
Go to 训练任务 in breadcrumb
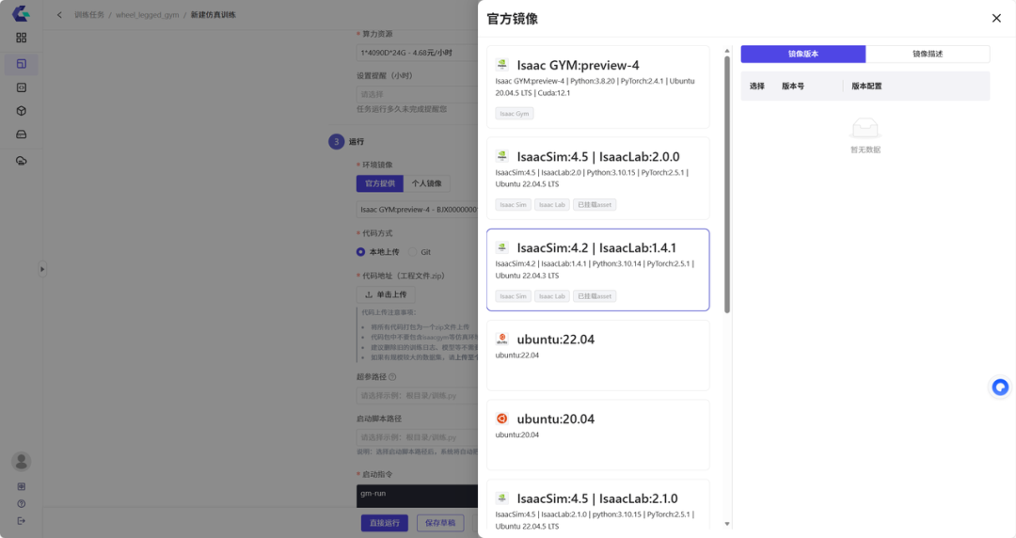point(89,15)
